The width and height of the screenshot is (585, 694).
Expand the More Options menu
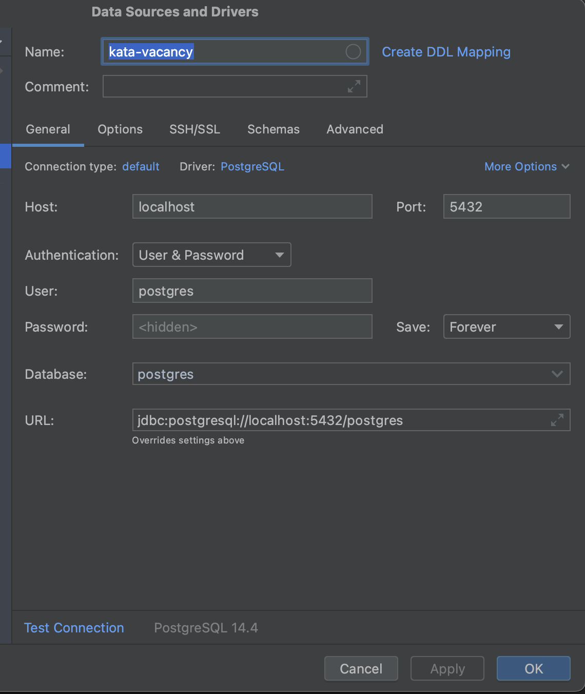526,166
